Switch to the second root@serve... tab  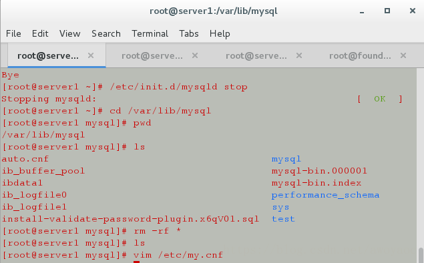coord(152,55)
